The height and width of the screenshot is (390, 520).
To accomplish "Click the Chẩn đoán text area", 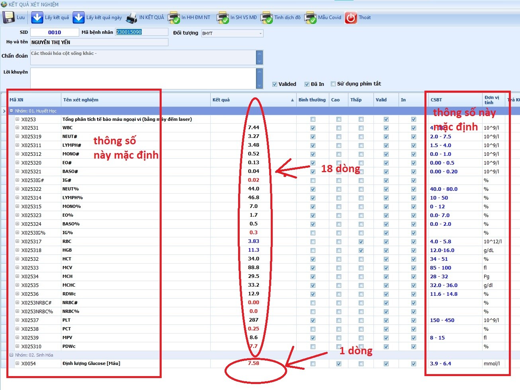I will 143,57.
